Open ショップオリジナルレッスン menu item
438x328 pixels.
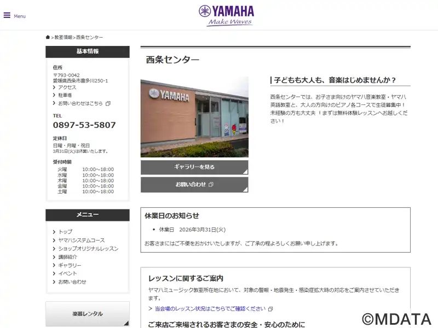[x=88, y=249]
